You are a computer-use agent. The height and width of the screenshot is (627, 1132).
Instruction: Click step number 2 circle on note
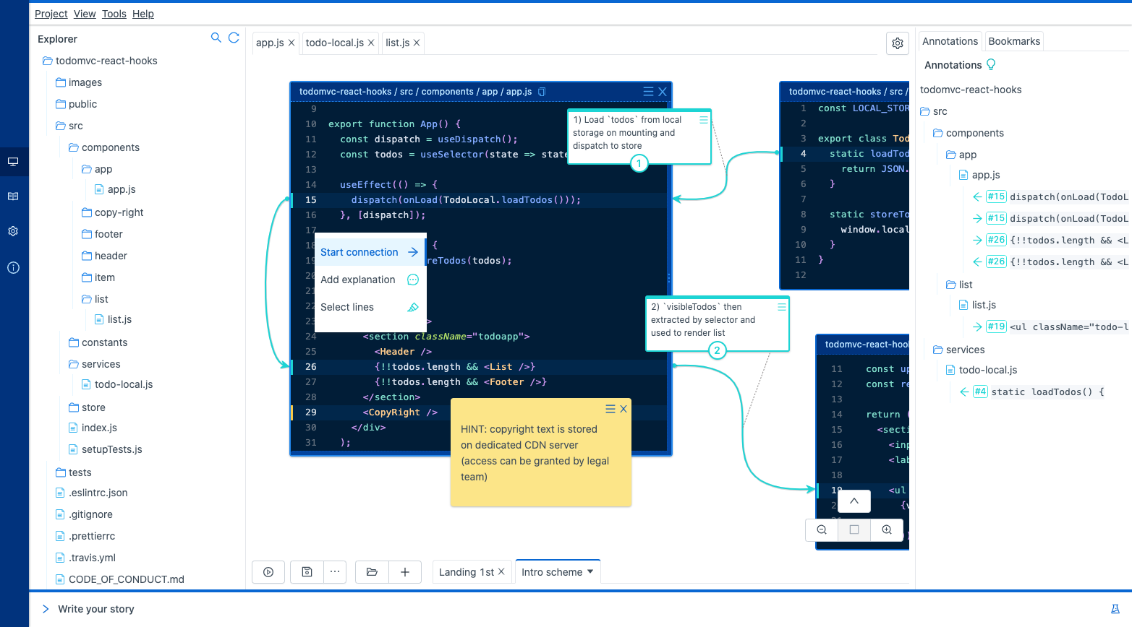click(x=717, y=350)
